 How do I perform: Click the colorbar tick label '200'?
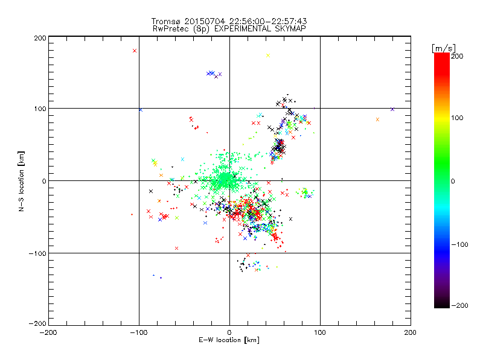pyautogui.click(x=457, y=56)
